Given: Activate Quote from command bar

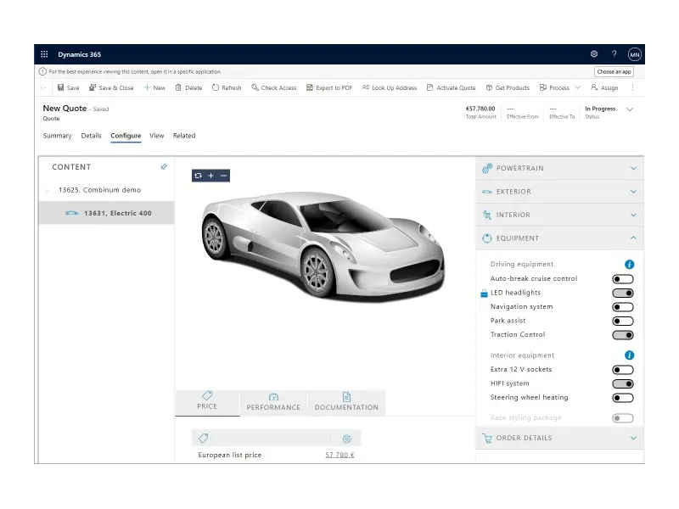Looking at the screenshot, I should coord(451,87).
